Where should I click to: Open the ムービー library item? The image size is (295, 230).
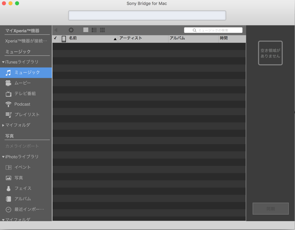pyautogui.click(x=26, y=83)
